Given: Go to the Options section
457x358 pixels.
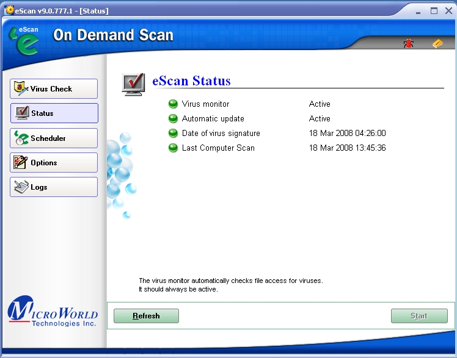Looking at the screenshot, I should (x=54, y=163).
